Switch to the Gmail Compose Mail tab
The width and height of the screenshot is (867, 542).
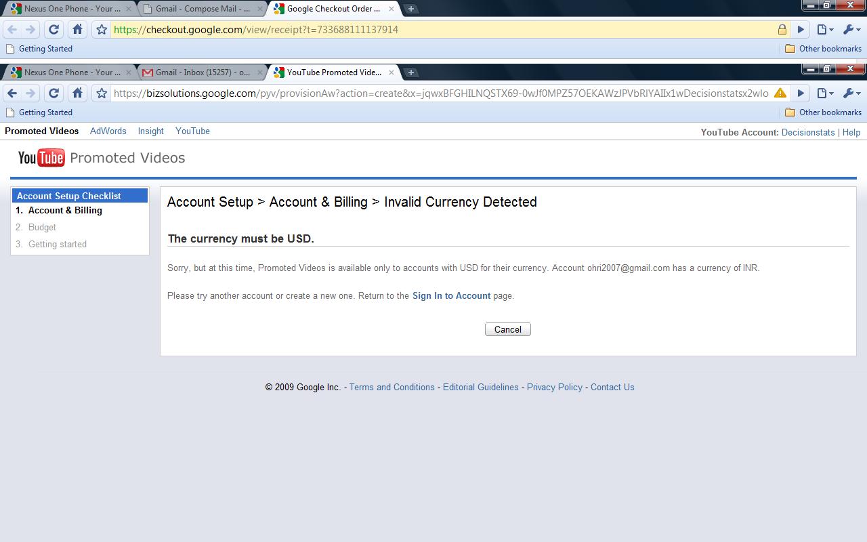pos(202,9)
